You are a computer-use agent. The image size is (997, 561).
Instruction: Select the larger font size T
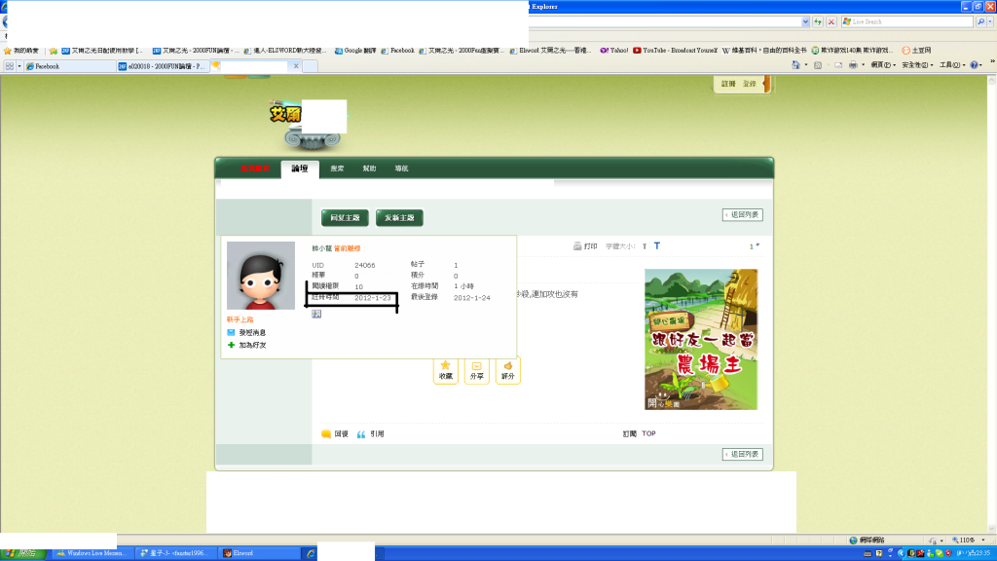pyautogui.click(x=657, y=246)
